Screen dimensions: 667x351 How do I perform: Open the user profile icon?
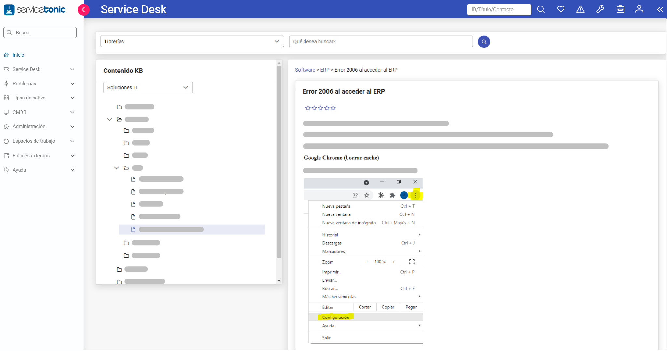(x=639, y=9)
